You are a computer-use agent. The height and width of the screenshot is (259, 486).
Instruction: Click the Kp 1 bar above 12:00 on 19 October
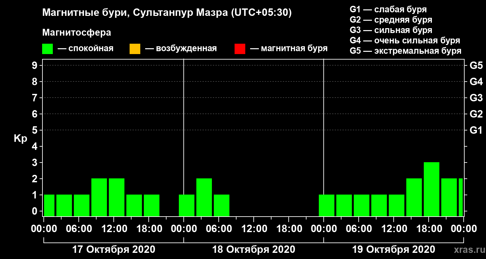pos(397,205)
